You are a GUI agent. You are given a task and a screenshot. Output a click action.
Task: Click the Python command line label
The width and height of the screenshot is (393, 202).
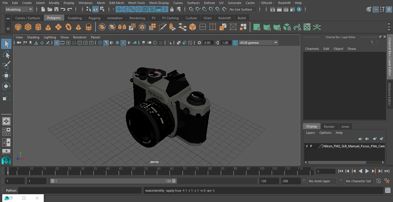(11, 191)
